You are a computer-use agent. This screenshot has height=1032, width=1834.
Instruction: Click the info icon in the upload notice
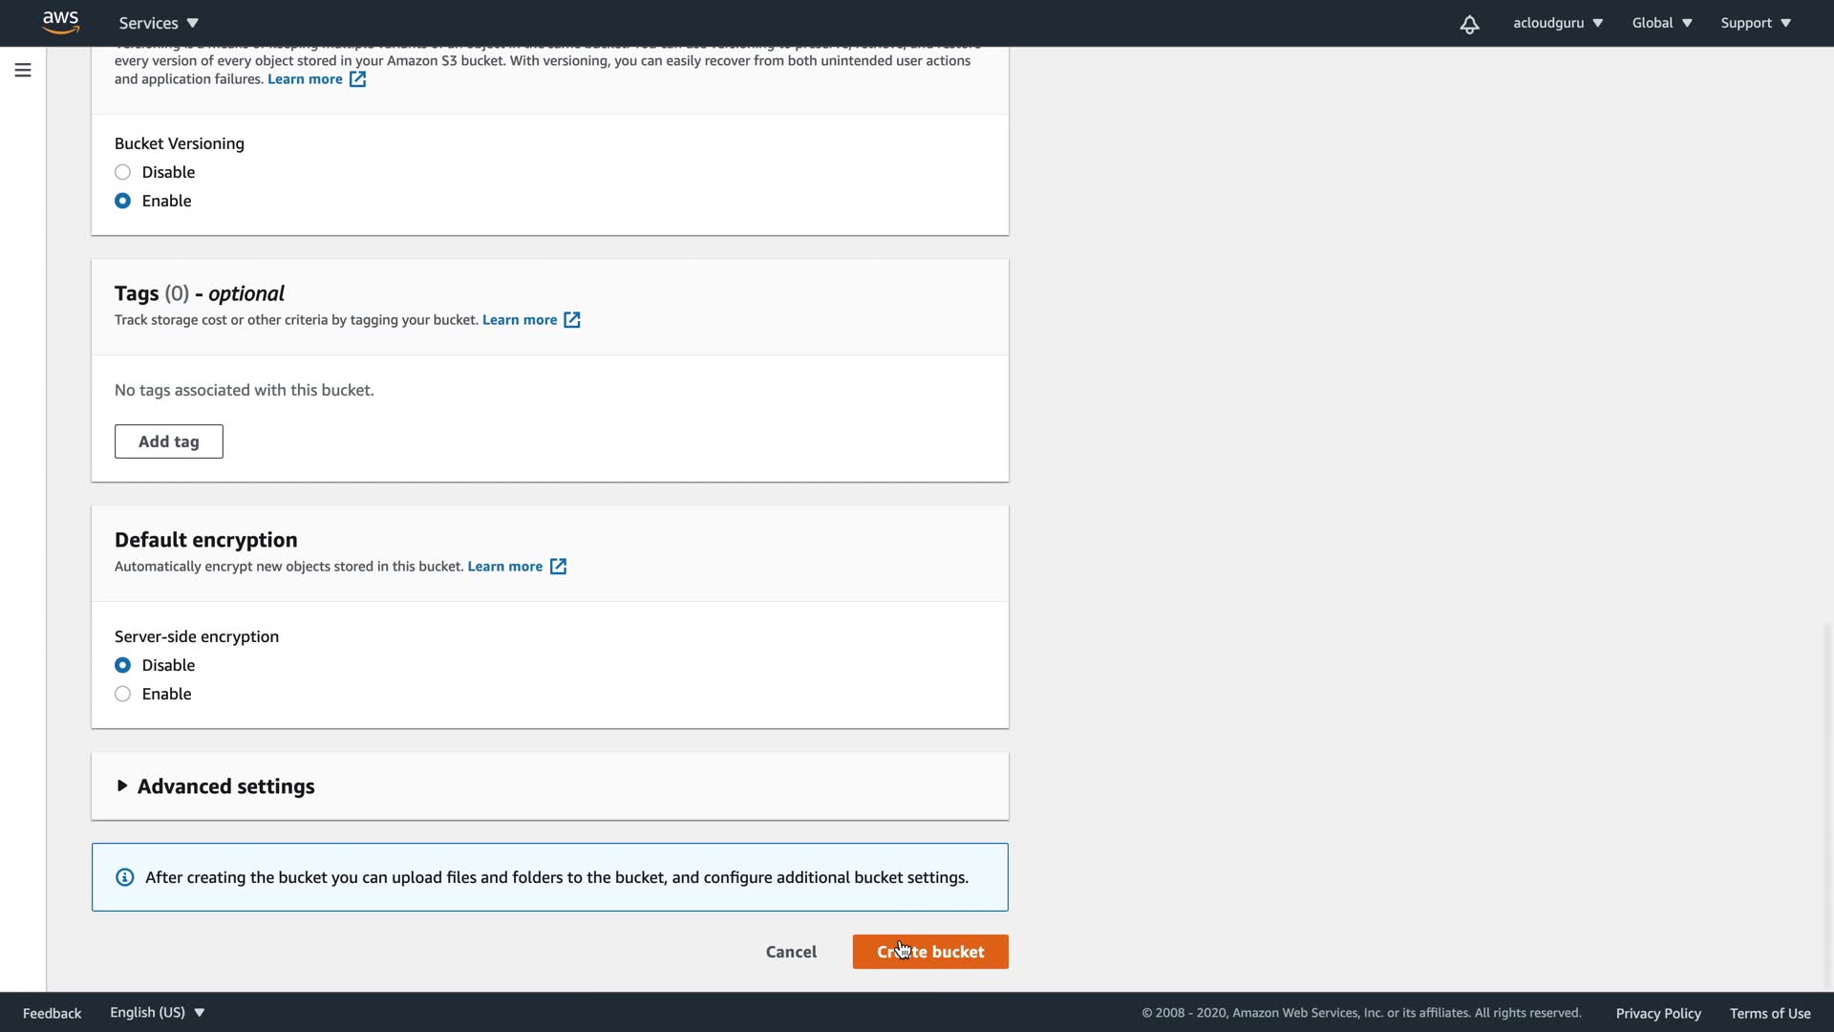click(125, 877)
